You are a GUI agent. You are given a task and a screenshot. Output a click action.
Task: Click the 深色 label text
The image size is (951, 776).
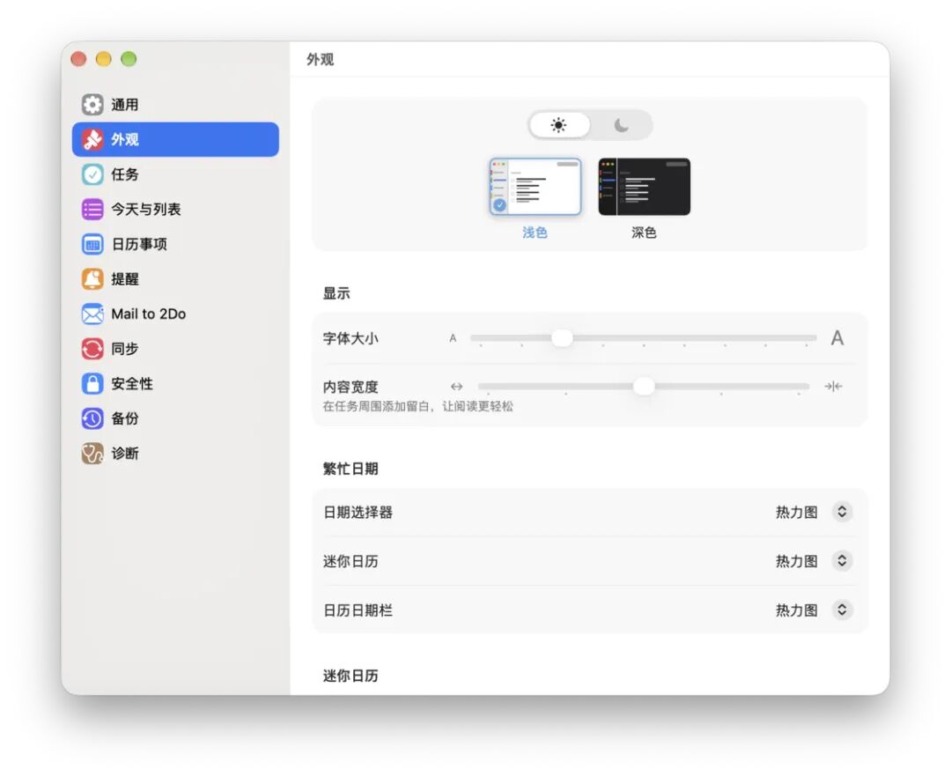click(x=644, y=233)
